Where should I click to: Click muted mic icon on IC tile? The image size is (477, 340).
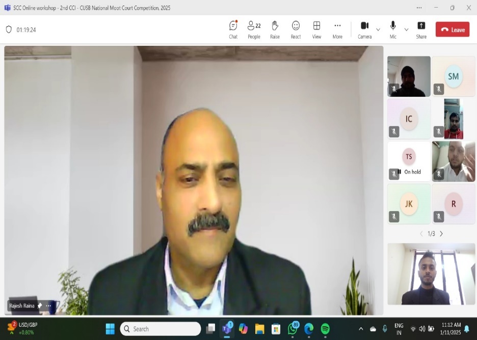[394, 131]
